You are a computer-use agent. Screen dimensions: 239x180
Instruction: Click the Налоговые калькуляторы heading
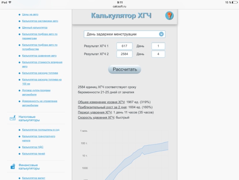tap(29, 118)
